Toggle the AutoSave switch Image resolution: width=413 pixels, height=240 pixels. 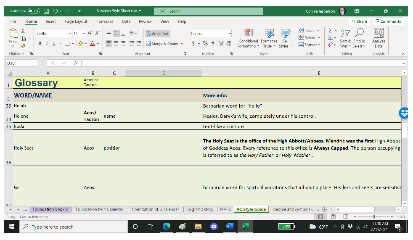tap(34, 11)
